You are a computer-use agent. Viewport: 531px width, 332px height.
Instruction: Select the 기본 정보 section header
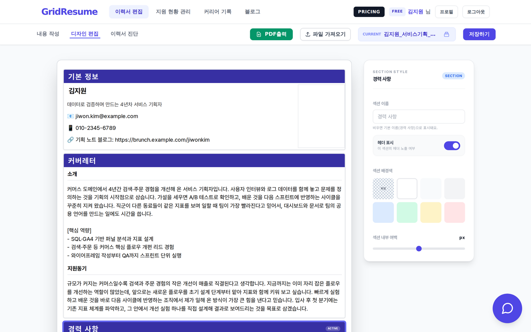(x=204, y=76)
